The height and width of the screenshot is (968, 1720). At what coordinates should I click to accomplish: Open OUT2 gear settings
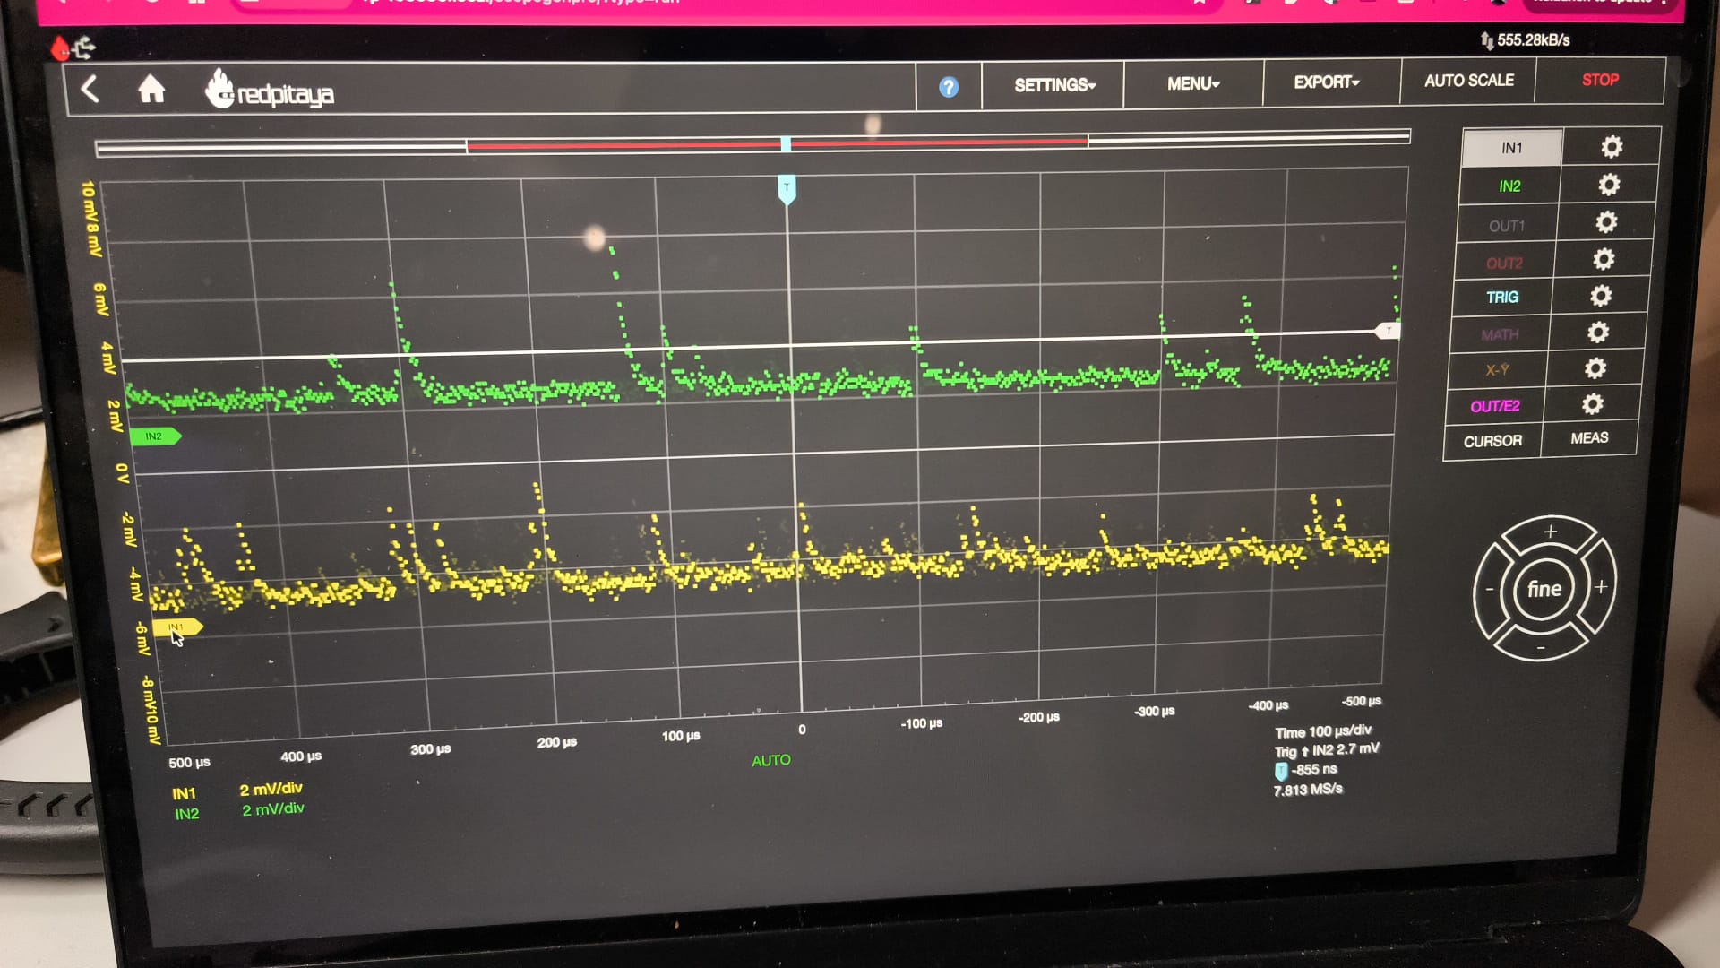pyautogui.click(x=1604, y=259)
